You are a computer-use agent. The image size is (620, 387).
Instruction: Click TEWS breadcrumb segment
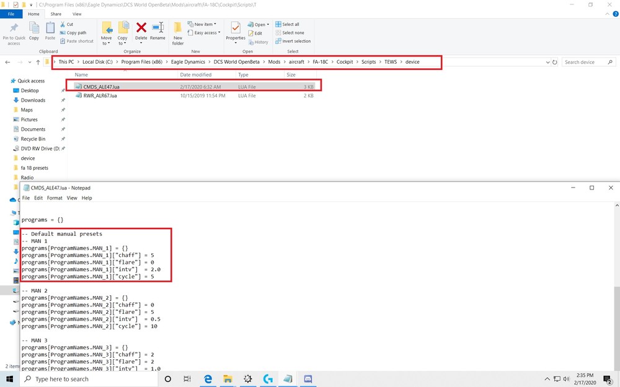coord(391,62)
